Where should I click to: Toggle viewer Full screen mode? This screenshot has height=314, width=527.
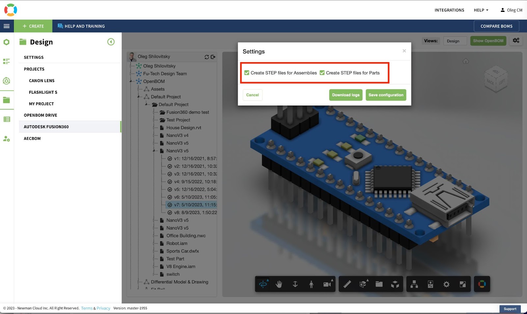[463, 284]
